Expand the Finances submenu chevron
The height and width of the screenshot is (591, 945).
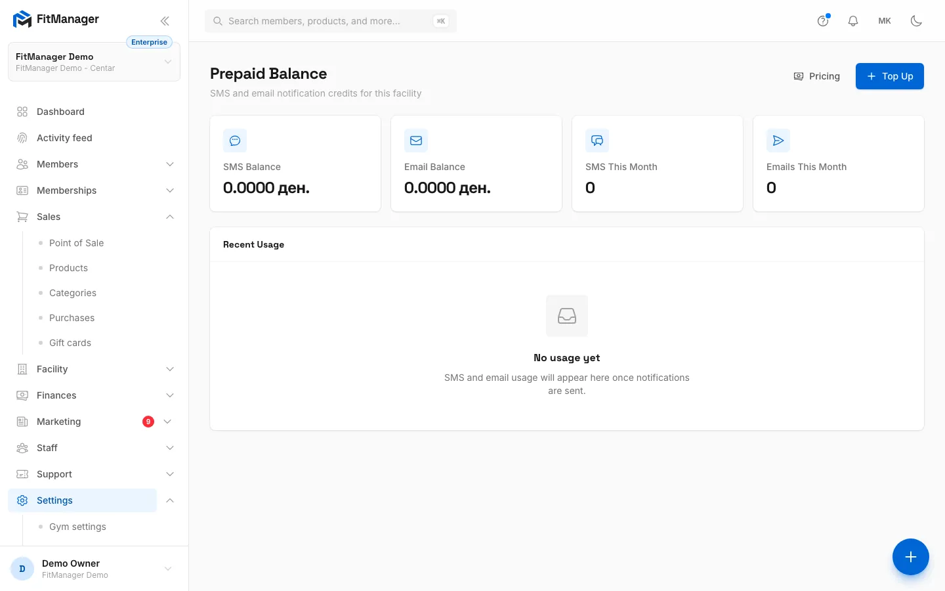[170, 395]
